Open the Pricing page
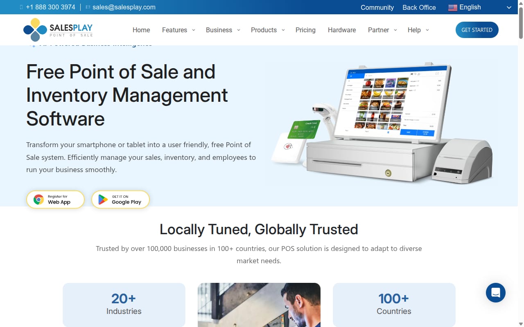This screenshot has width=524, height=327. coord(305,30)
